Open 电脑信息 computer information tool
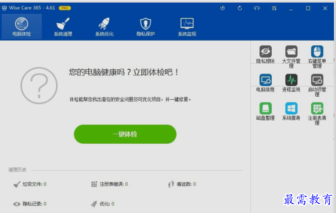This screenshot has height=213, width=336. coord(265,83)
